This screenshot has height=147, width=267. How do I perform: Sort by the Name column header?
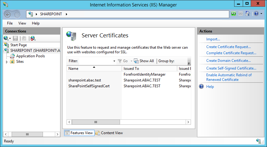click(94, 69)
